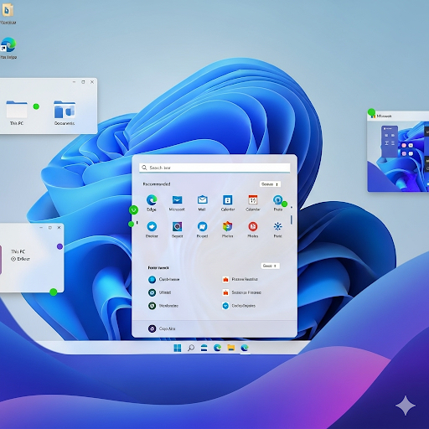Viewport: 429px width, 429px height.
Task: Expand the dropdown next to Recommended
Action: click(x=270, y=184)
